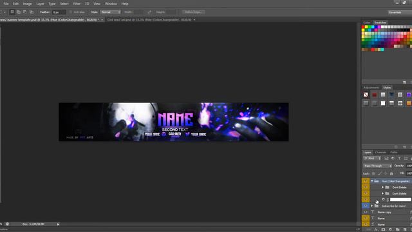Close the banner template document tab
The height and width of the screenshot is (232, 412).
coord(102,20)
